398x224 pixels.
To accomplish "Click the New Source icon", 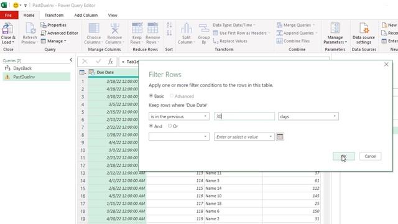I will (x=384, y=25).
